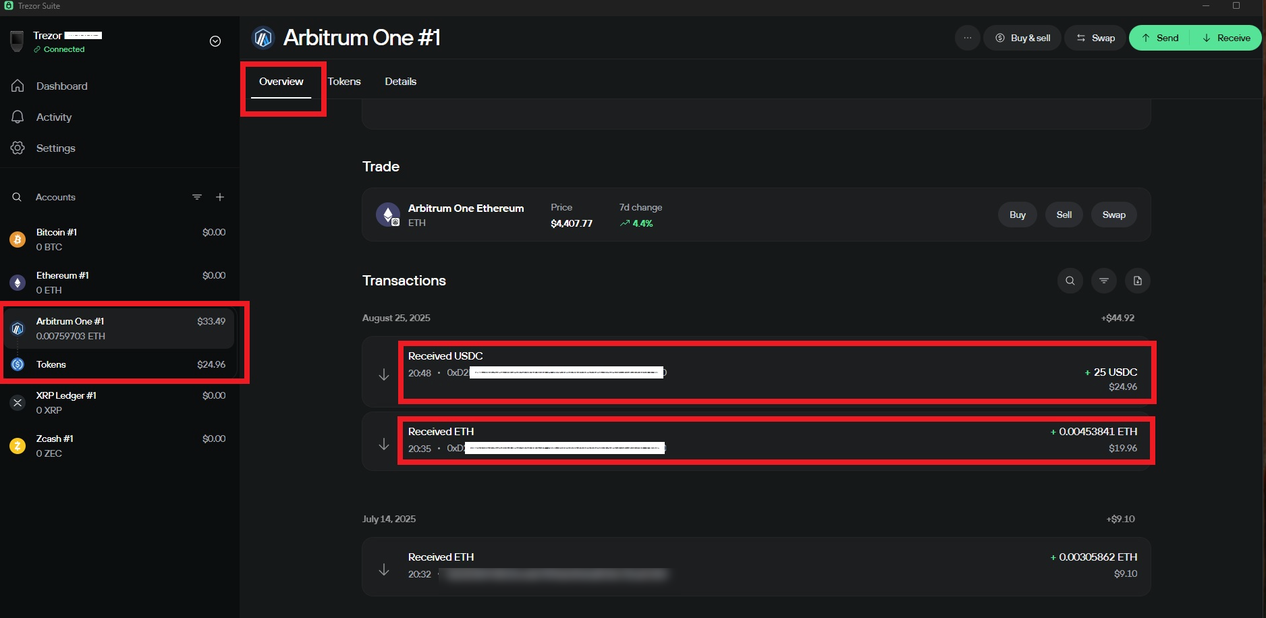Click the Trezor Suite title bar icon
The image size is (1266, 618).
click(9, 5)
